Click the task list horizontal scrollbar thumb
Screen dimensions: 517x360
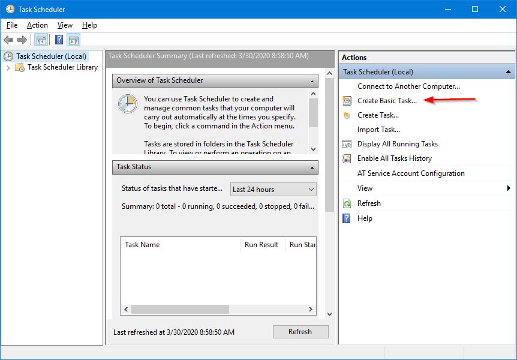(180, 310)
